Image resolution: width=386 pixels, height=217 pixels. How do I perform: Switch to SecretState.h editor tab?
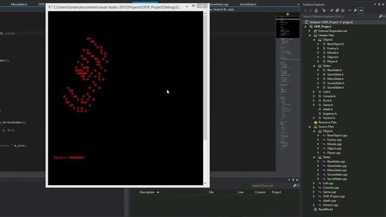pos(248,4)
